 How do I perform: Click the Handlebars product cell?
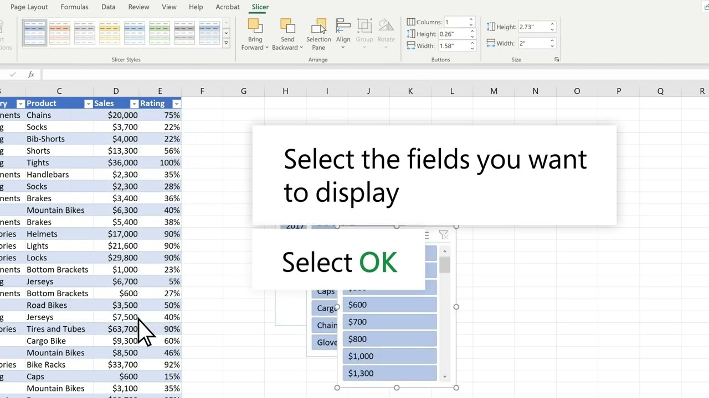59,175
